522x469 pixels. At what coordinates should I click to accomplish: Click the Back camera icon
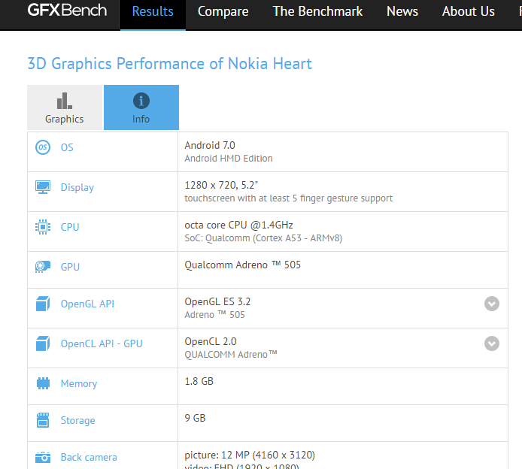point(43,458)
